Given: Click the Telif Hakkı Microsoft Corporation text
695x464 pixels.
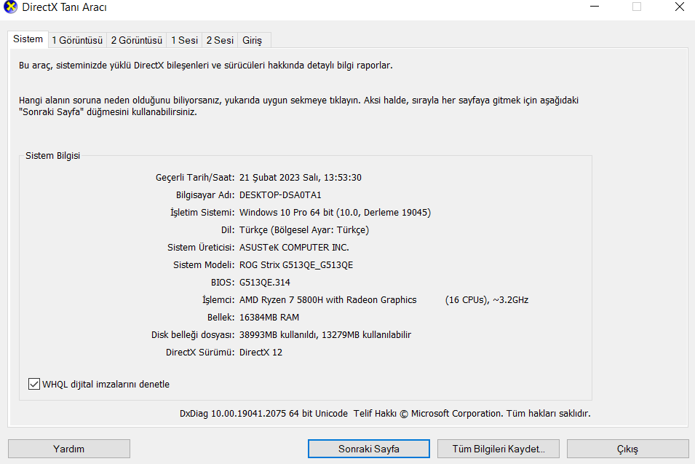Looking at the screenshot, I should 428,414.
